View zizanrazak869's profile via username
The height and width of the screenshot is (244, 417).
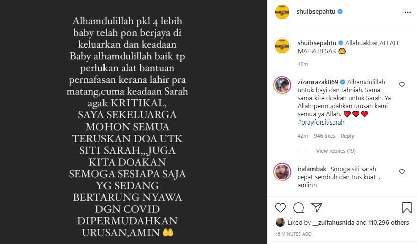coord(318,82)
